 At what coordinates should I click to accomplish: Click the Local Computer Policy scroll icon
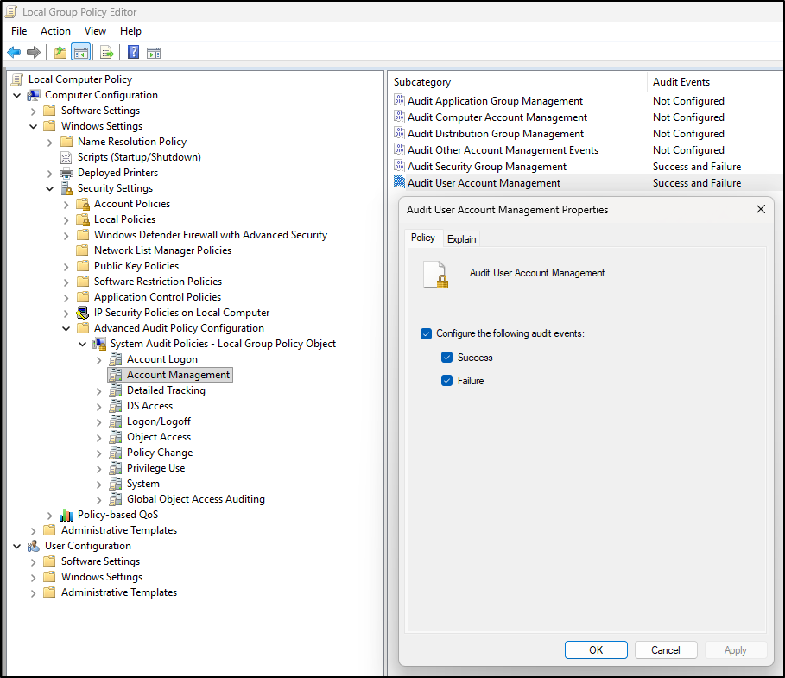pyautogui.click(x=17, y=79)
